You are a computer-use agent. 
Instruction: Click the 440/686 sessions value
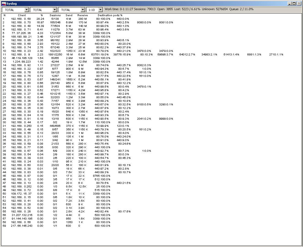pyautogui.click(x=55, y=126)
